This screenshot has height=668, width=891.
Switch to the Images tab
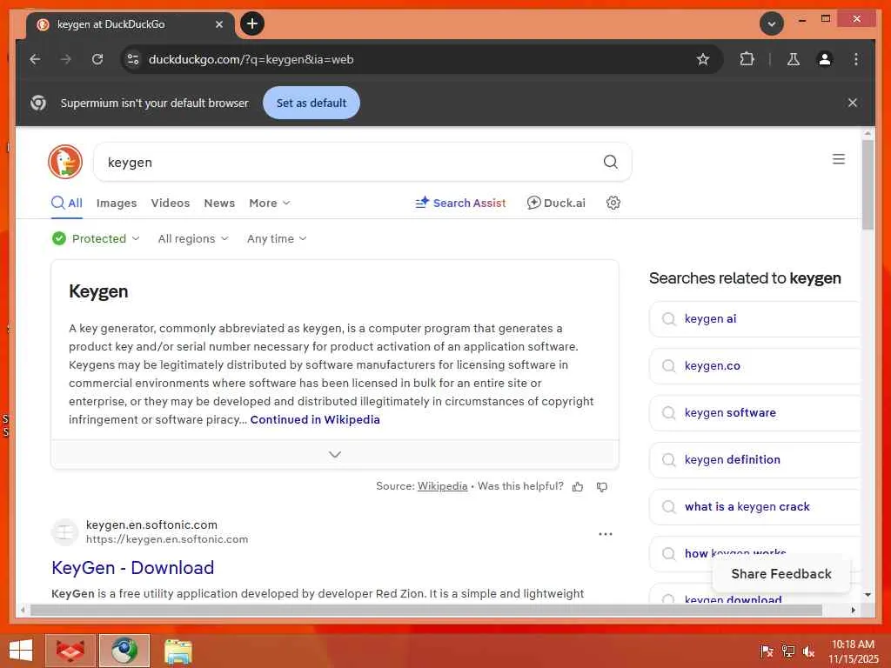(x=117, y=203)
